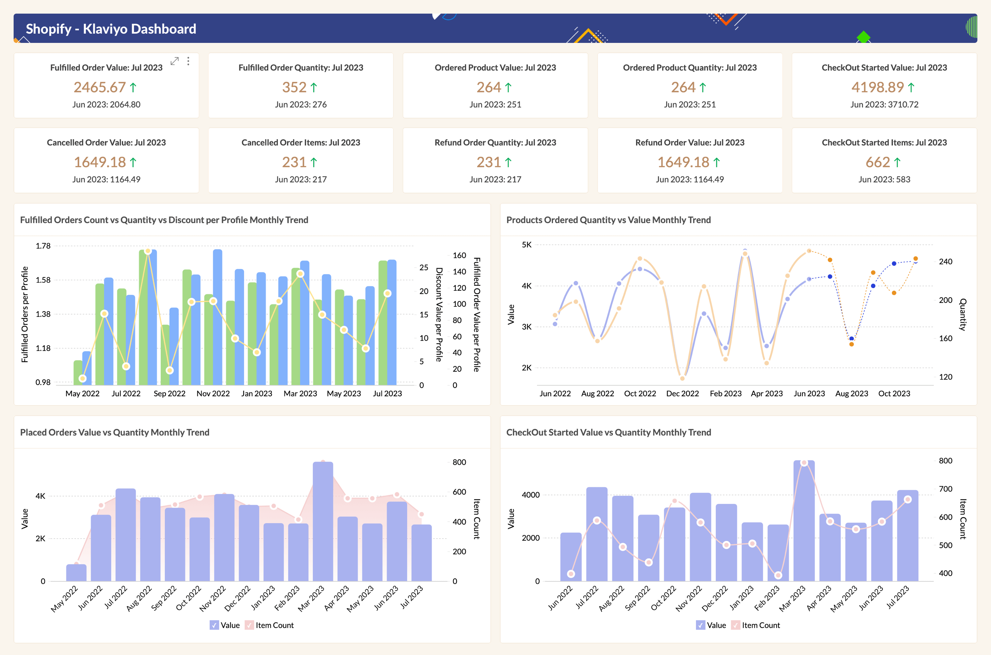Click the Cancelled Order Value 1649.18 figure

coord(100,162)
